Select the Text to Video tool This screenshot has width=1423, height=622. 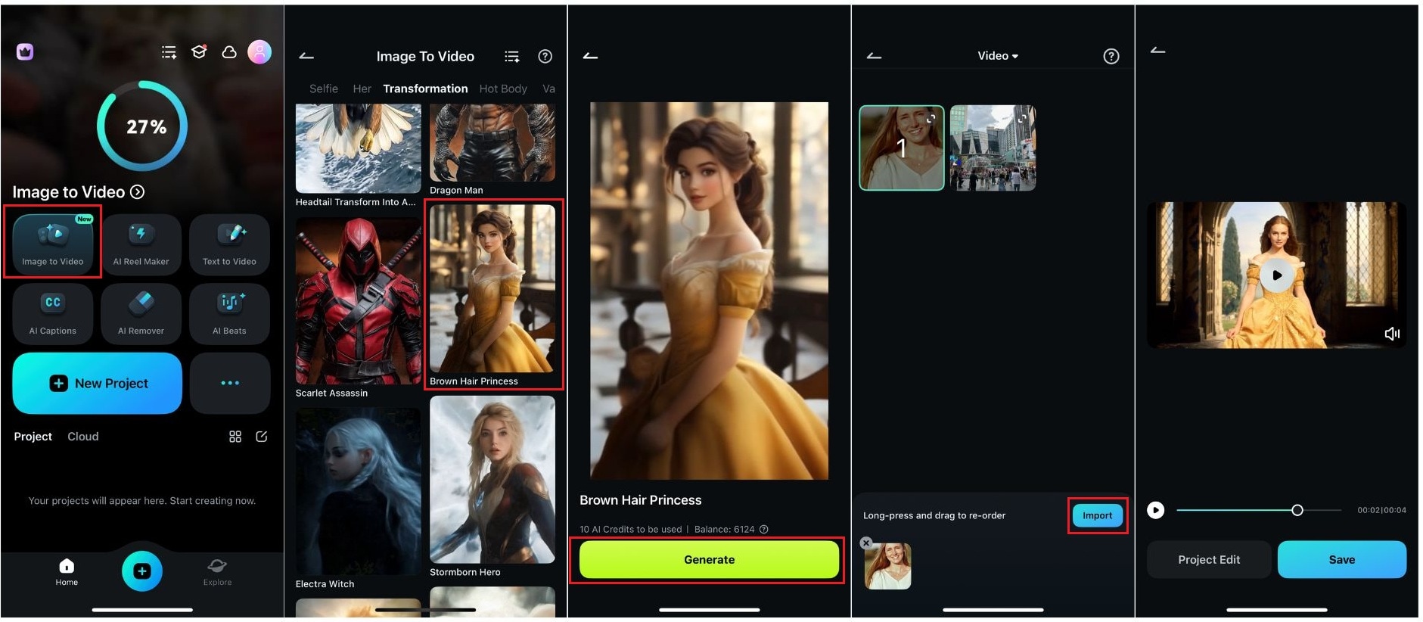pos(230,244)
